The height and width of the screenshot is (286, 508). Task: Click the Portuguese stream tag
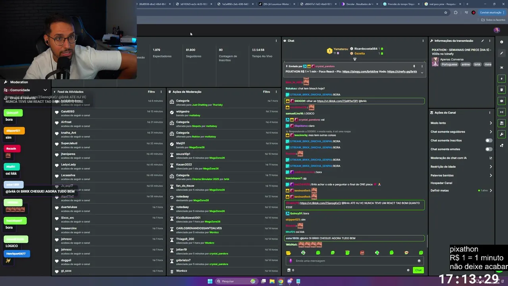tap(449, 64)
